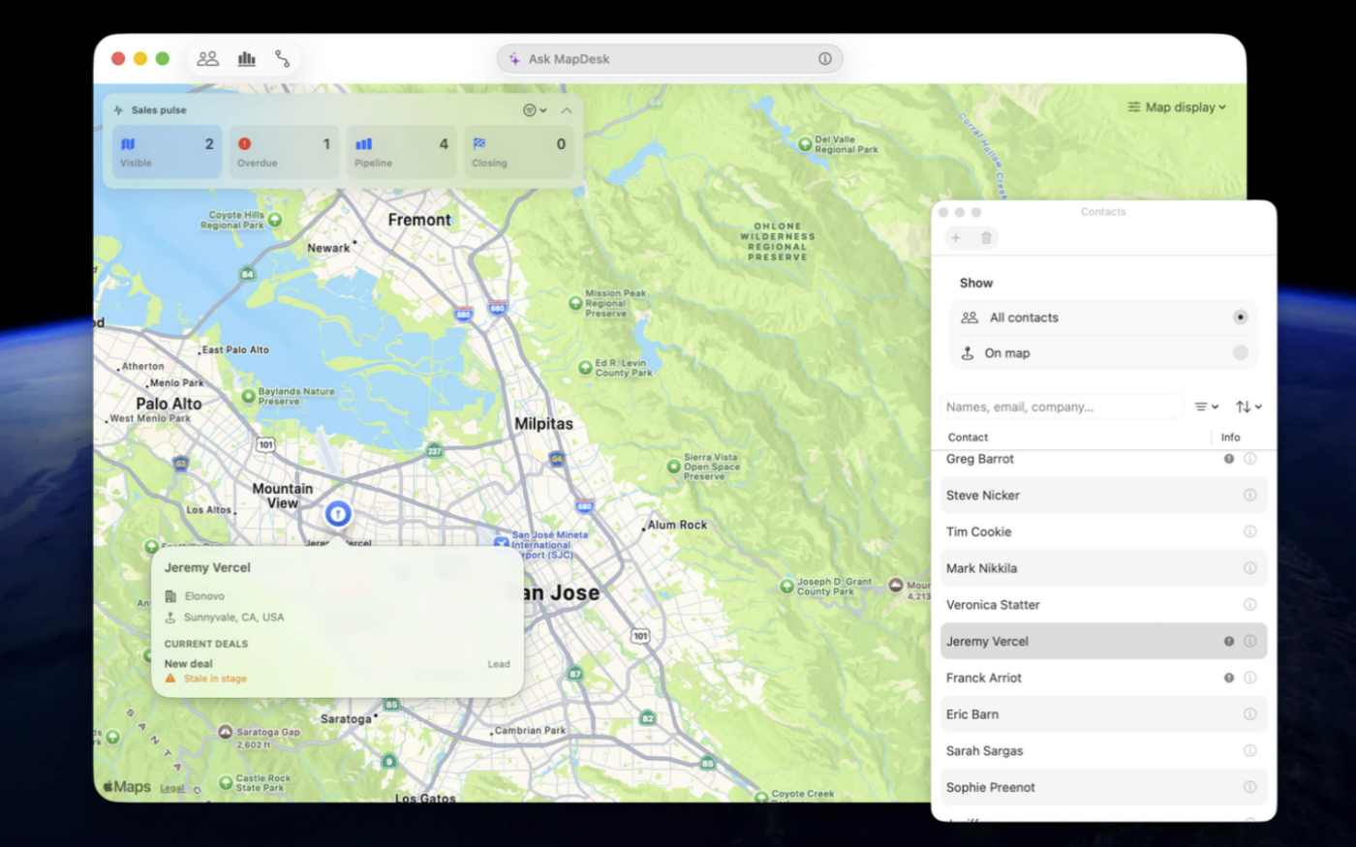Click the Stale in stage warning
The image size is (1356, 847).
click(x=206, y=679)
